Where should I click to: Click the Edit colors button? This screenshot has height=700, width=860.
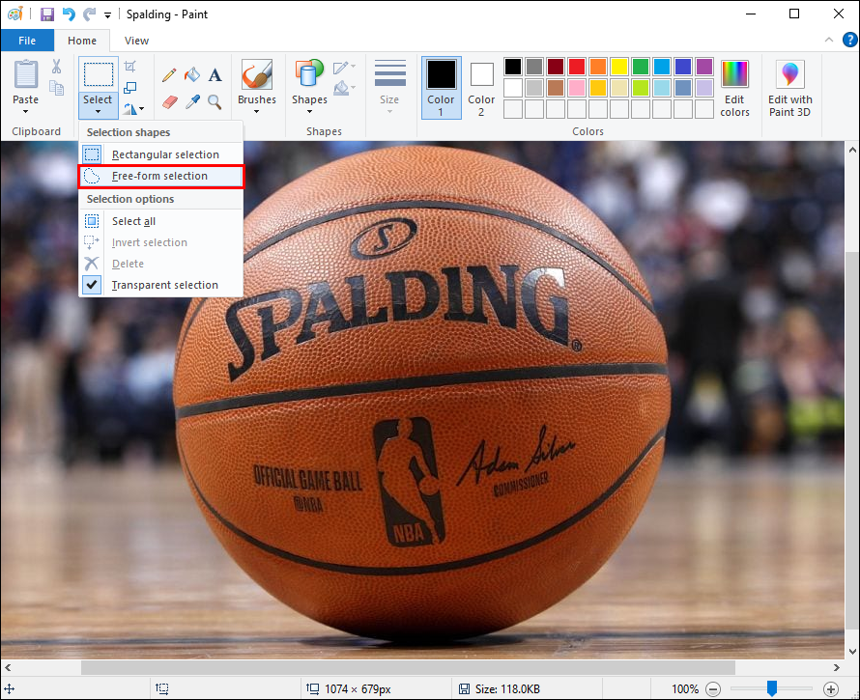click(x=734, y=89)
